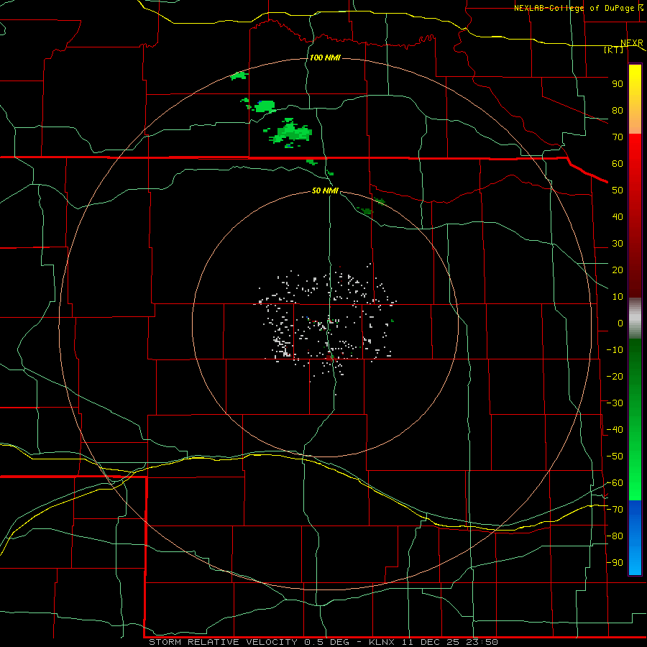Screen dimensions: 647x647
Task: Select the positive 20 value on the scale
Action: point(618,270)
